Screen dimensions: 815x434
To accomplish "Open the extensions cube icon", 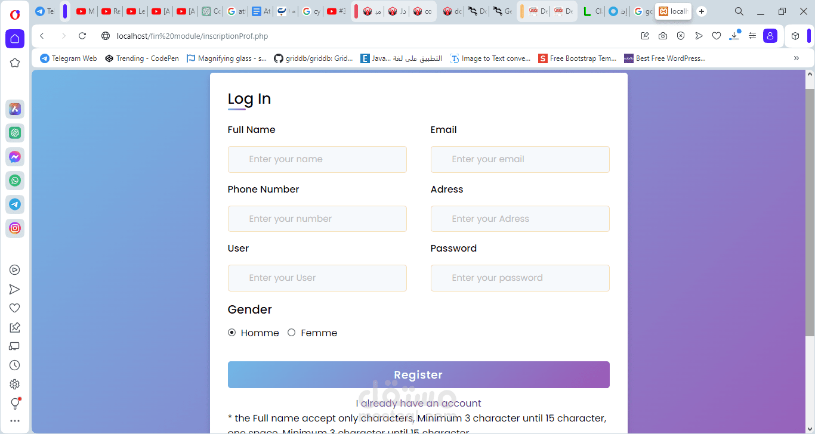I will click(x=795, y=36).
